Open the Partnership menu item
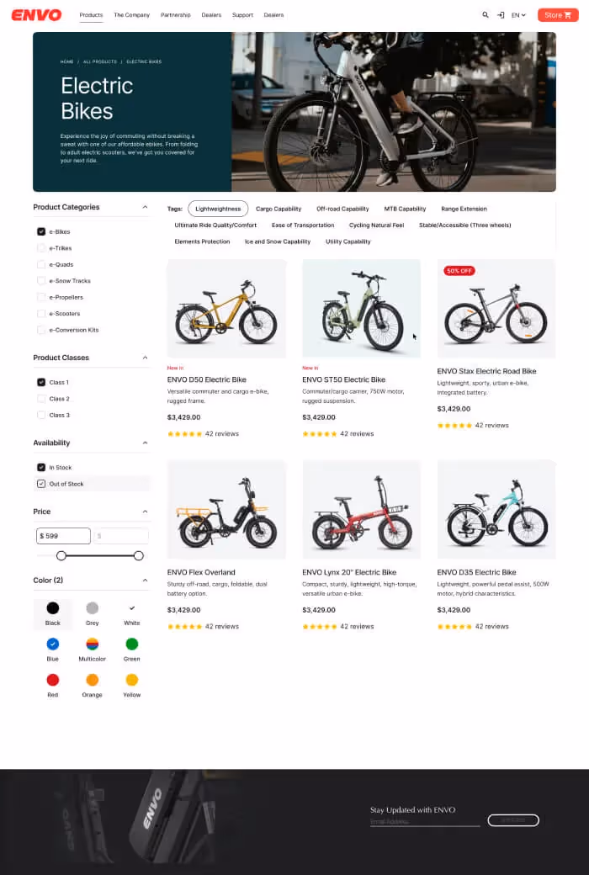Screen dimensions: 589x875 tap(175, 15)
